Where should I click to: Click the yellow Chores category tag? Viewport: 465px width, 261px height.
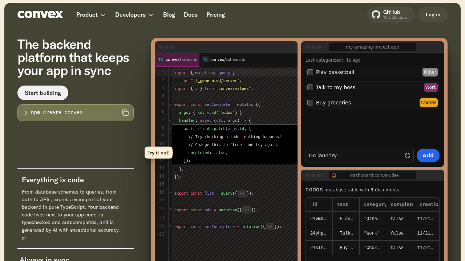click(x=428, y=103)
